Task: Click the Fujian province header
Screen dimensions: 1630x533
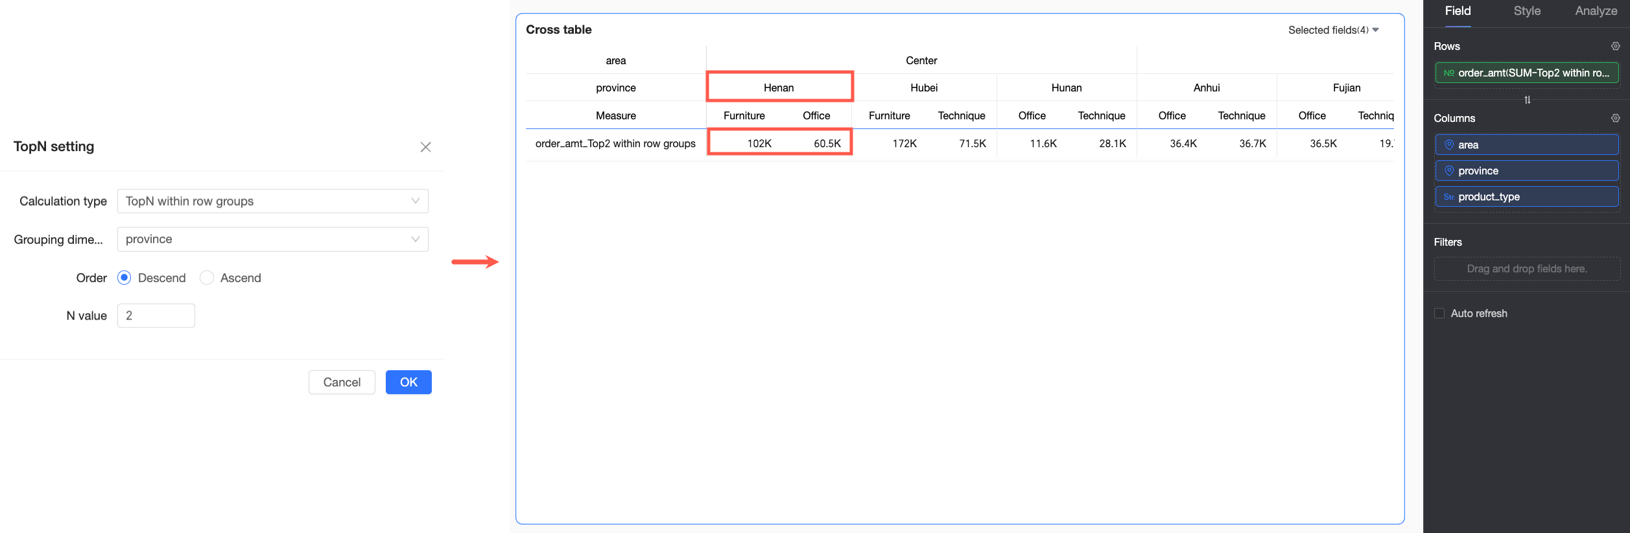Action: (1347, 88)
